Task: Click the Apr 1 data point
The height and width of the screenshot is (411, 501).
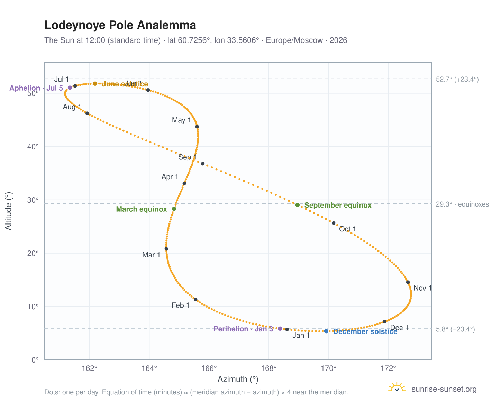Action: pos(184,183)
